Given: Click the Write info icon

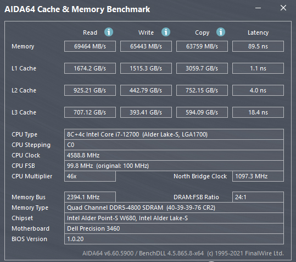Looking at the screenshot, I should (166, 32).
